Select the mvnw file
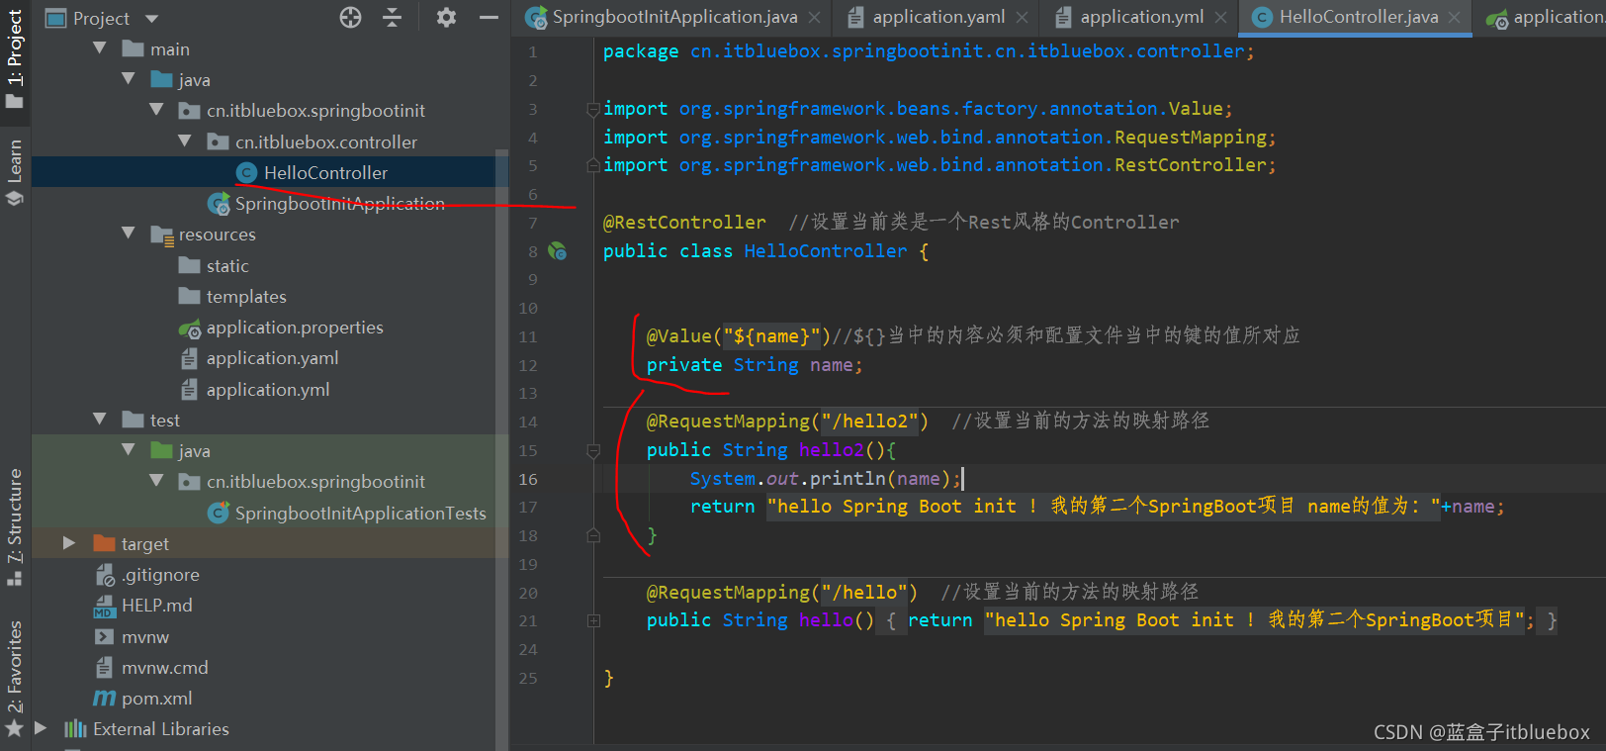Image resolution: width=1606 pixels, height=751 pixels. tap(145, 636)
